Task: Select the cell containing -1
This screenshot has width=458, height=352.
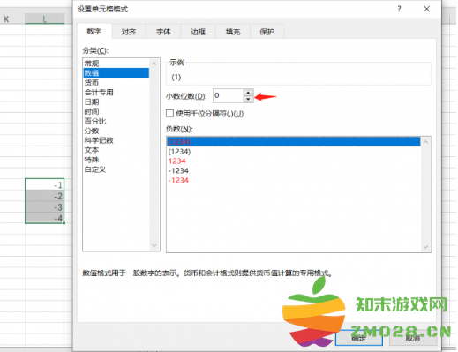Action: coord(45,184)
